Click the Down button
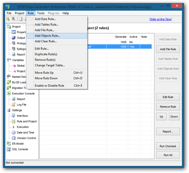 (x=174, y=117)
